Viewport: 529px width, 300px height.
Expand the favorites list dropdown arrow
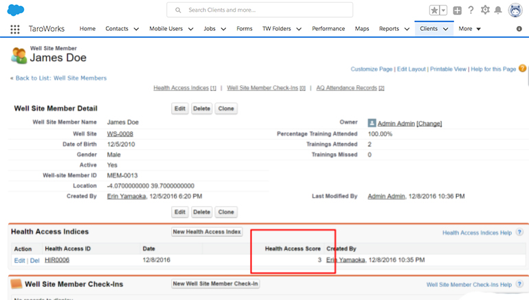pyautogui.click(x=443, y=10)
